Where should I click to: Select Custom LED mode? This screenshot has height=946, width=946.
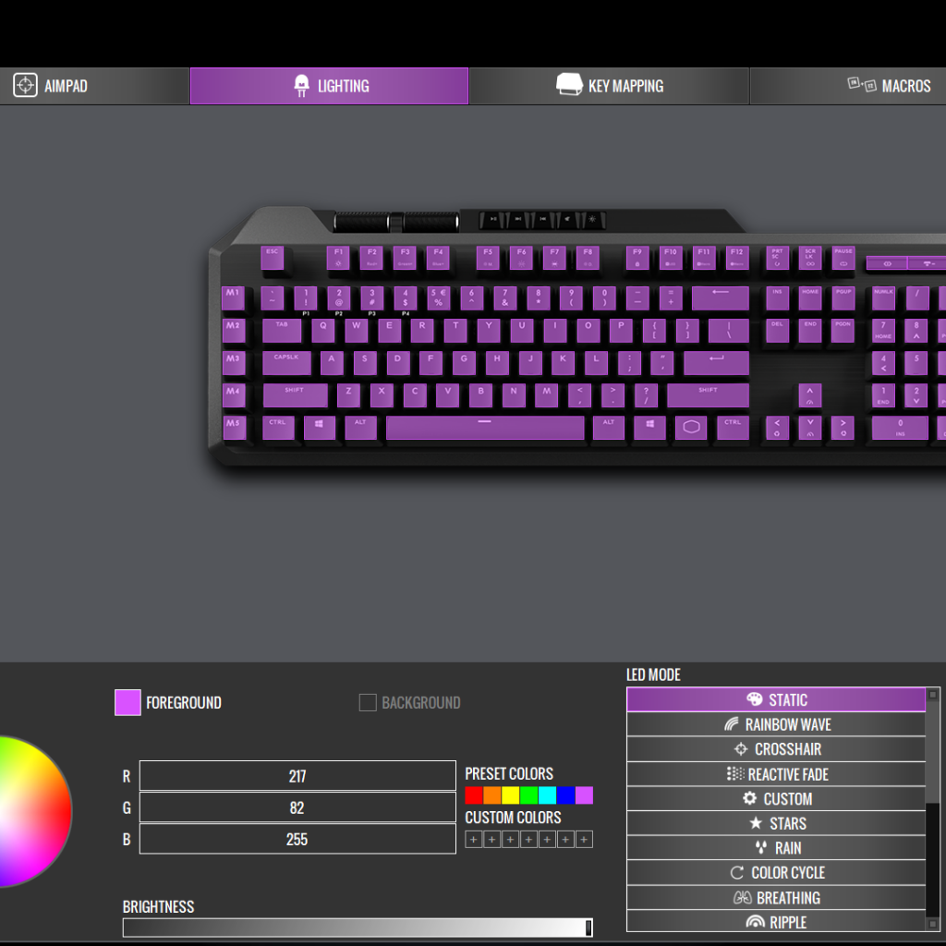point(776,799)
